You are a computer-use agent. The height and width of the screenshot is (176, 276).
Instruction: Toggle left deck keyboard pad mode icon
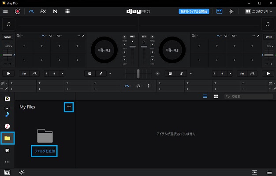90,73
